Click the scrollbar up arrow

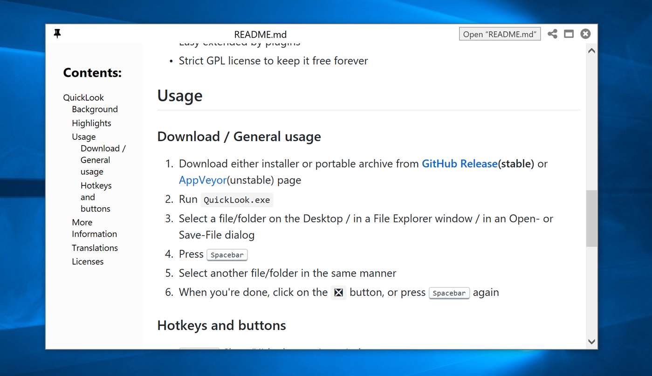click(591, 51)
